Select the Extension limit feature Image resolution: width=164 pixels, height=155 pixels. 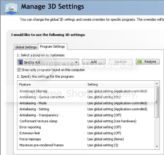[30, 133]
